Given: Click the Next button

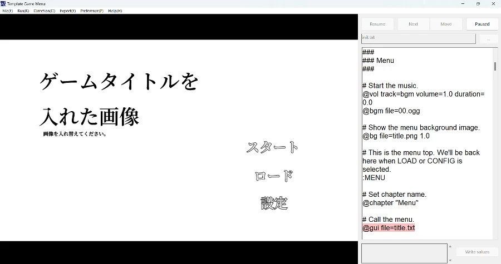Looking at the screenshot, I should click(413, 24).
